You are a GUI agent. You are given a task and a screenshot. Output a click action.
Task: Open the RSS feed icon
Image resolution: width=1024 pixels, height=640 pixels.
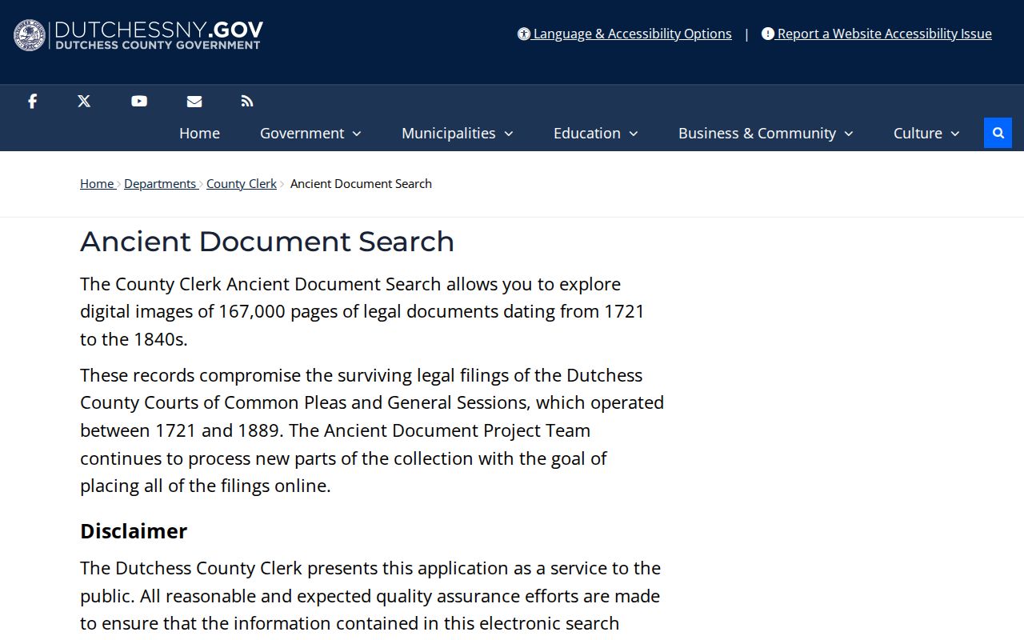247,101
